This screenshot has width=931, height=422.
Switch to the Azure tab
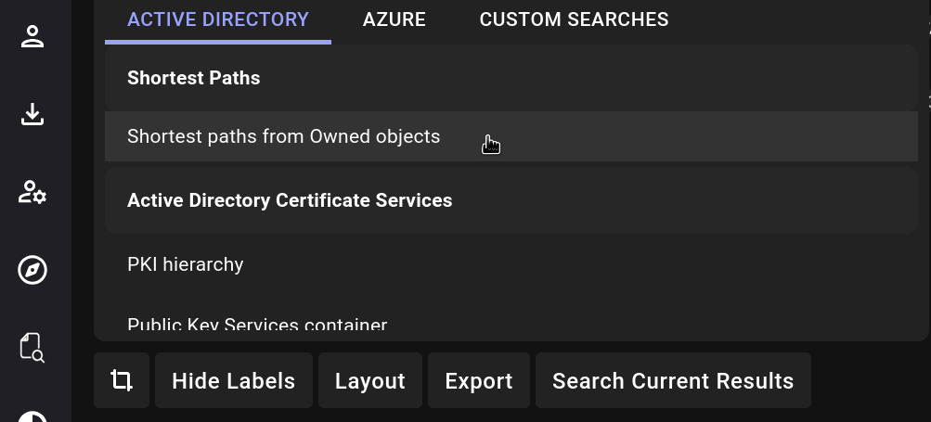(x=394, y=19)
